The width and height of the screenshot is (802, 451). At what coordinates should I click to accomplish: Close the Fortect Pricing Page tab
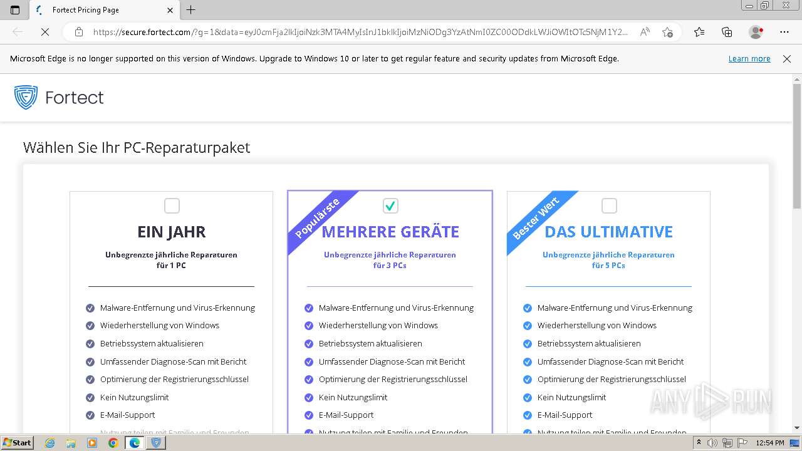point(170,10)
